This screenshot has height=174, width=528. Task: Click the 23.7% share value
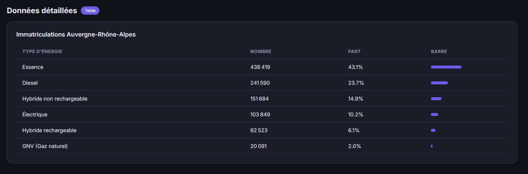pyautogui.click(x=356, y=83)
